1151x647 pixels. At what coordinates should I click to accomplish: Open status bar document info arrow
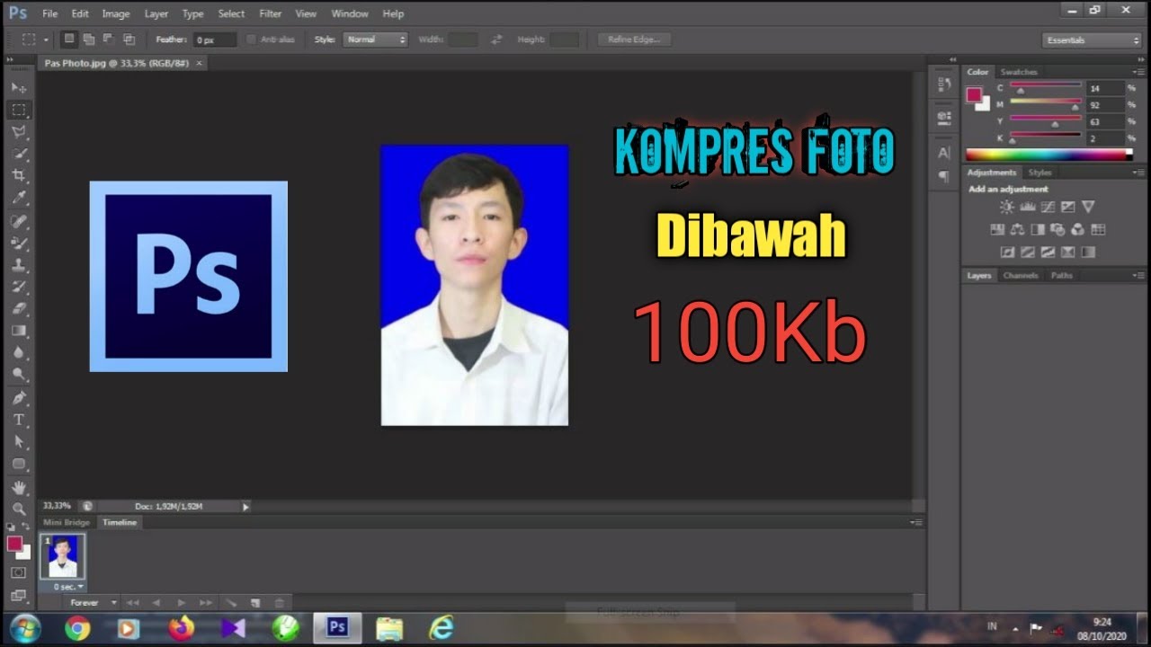245,507
